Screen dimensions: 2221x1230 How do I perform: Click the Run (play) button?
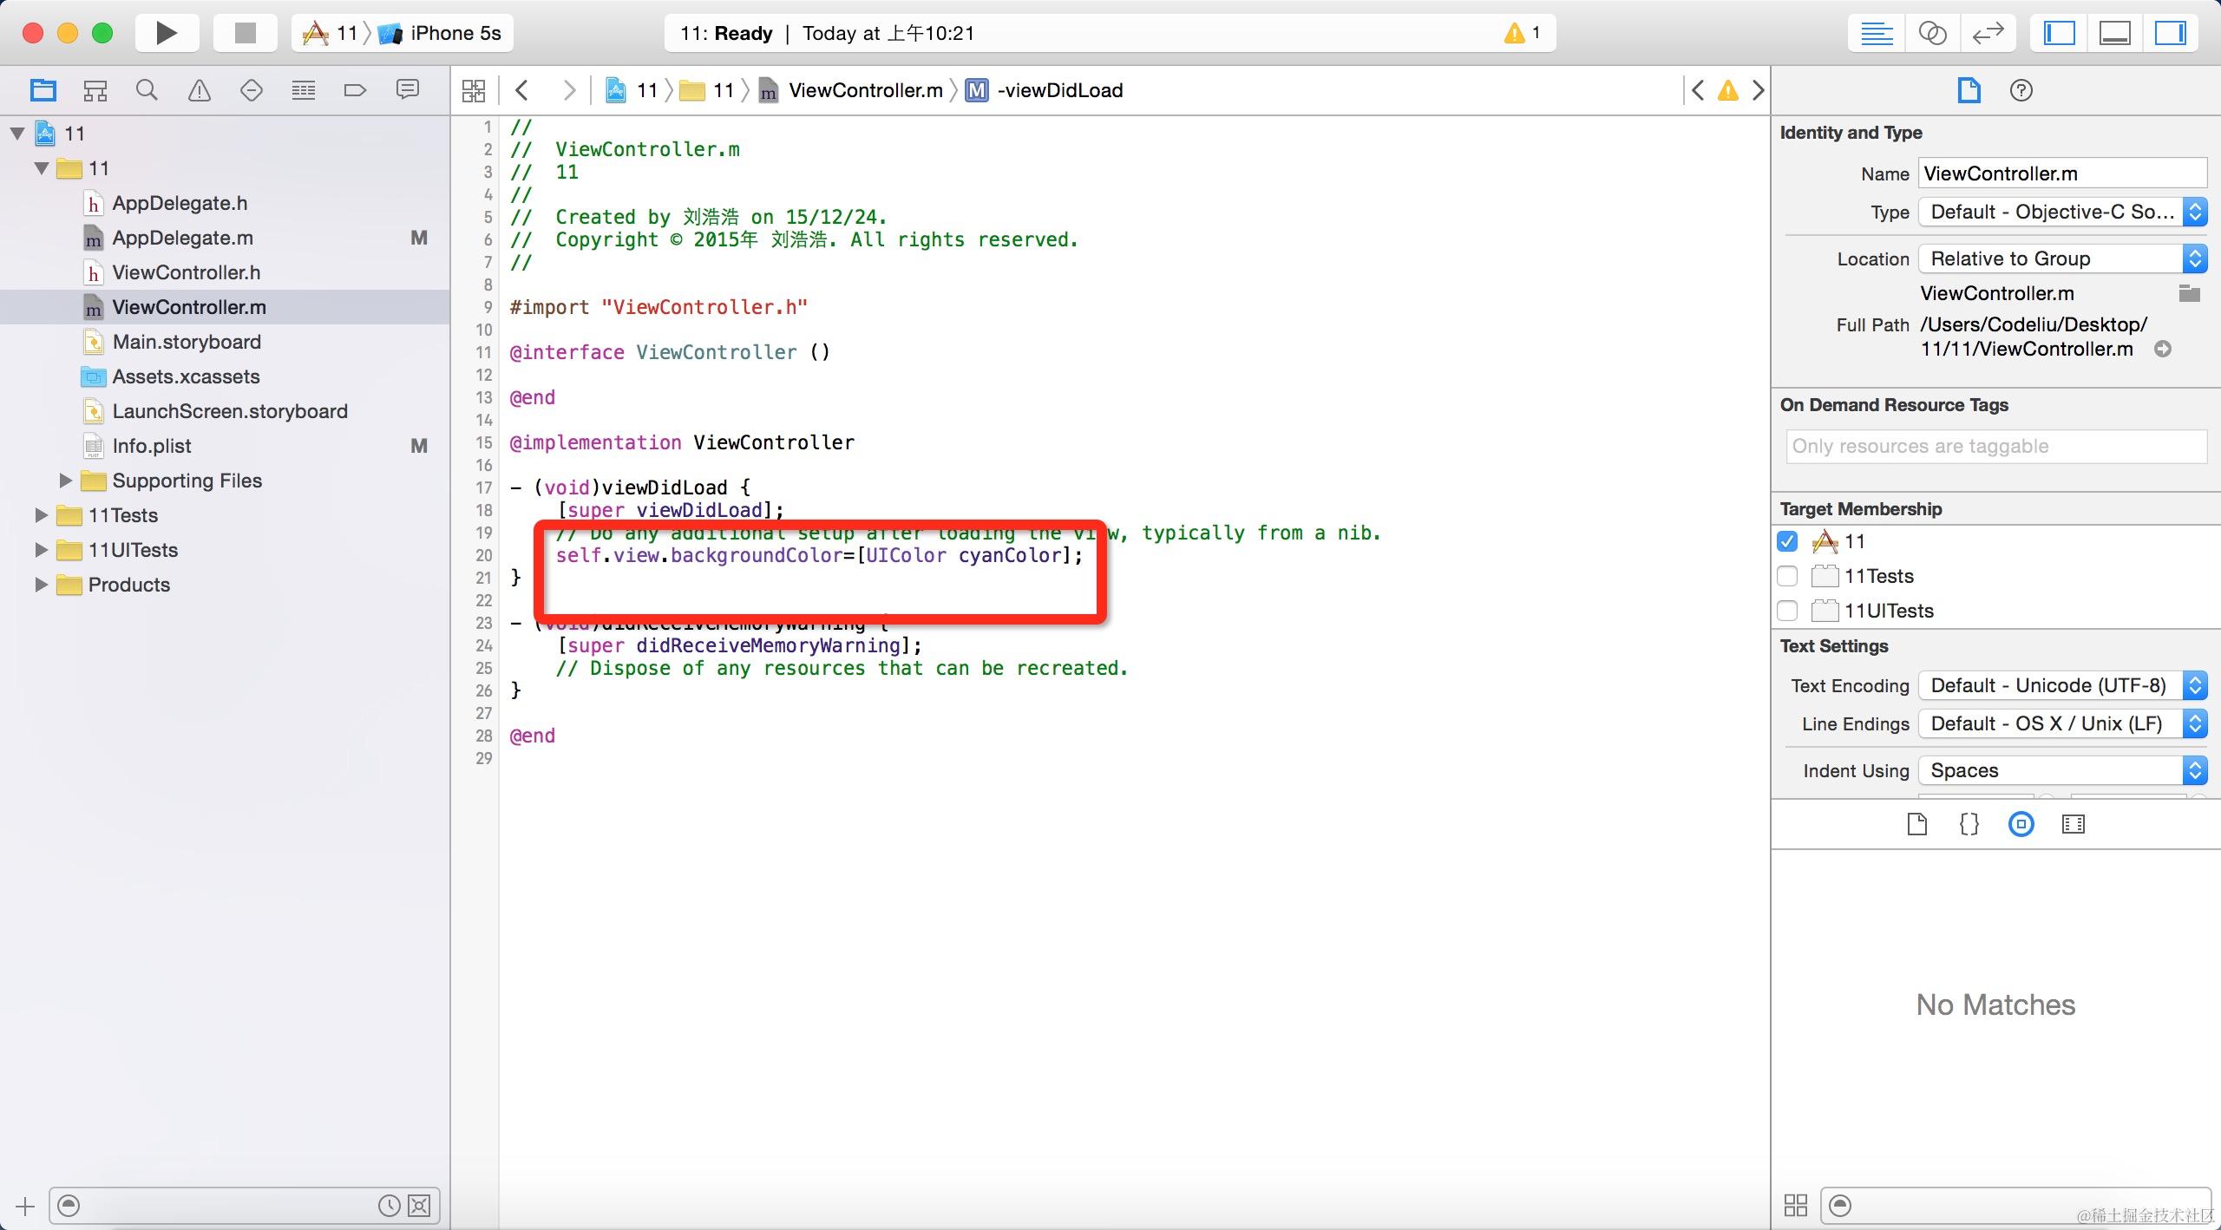coord(166,33)
